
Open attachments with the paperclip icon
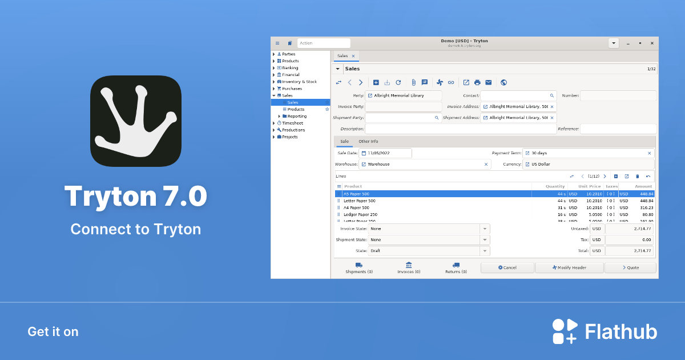[x=414, y=82]
